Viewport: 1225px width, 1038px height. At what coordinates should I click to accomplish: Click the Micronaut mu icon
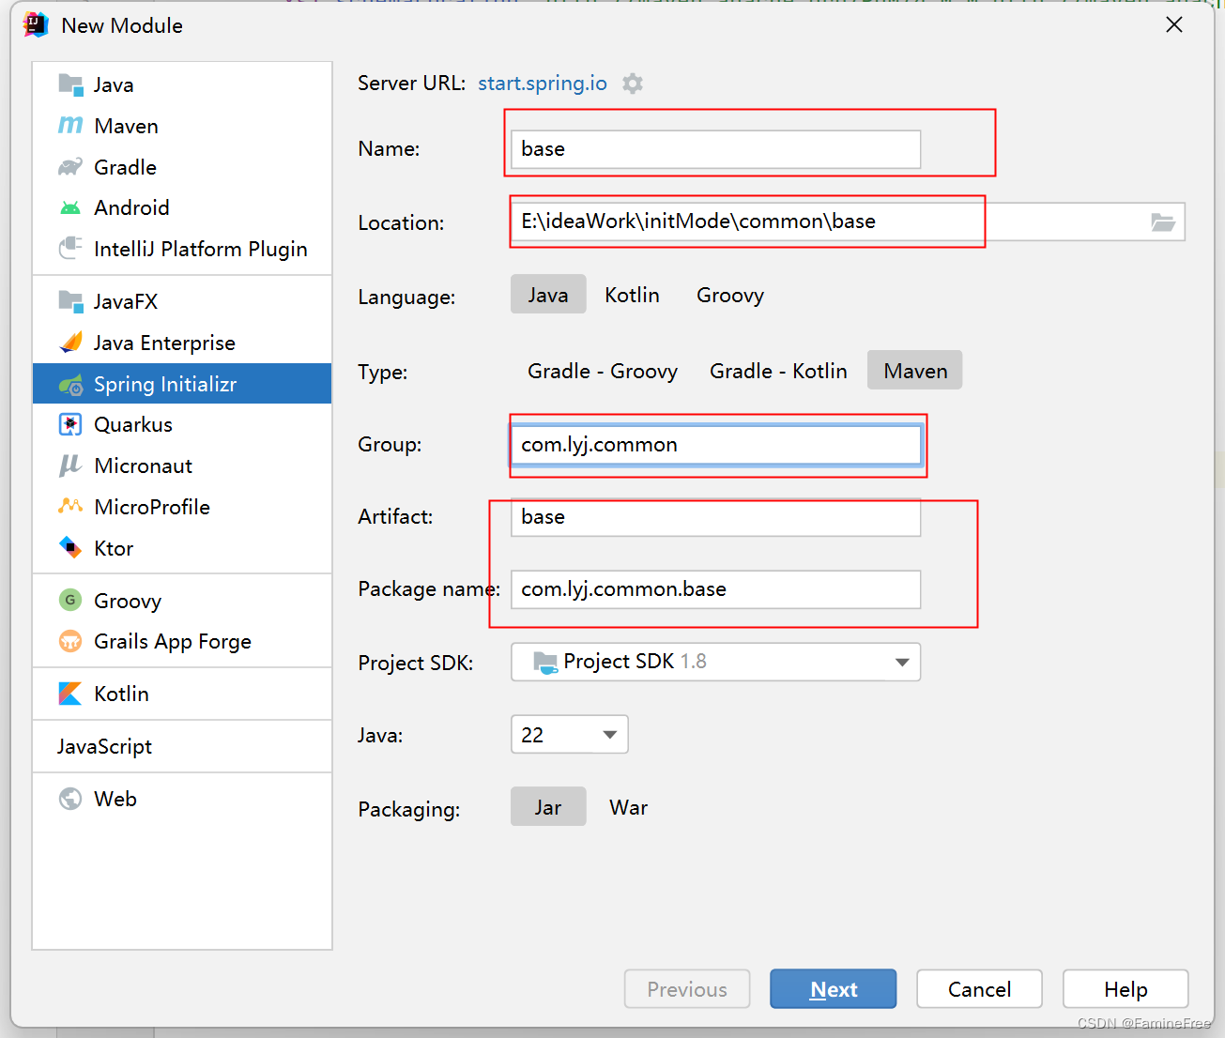pos(70,466)
